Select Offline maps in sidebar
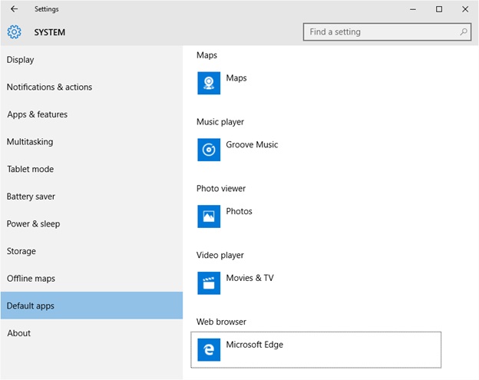 click(x=31, y=279)
